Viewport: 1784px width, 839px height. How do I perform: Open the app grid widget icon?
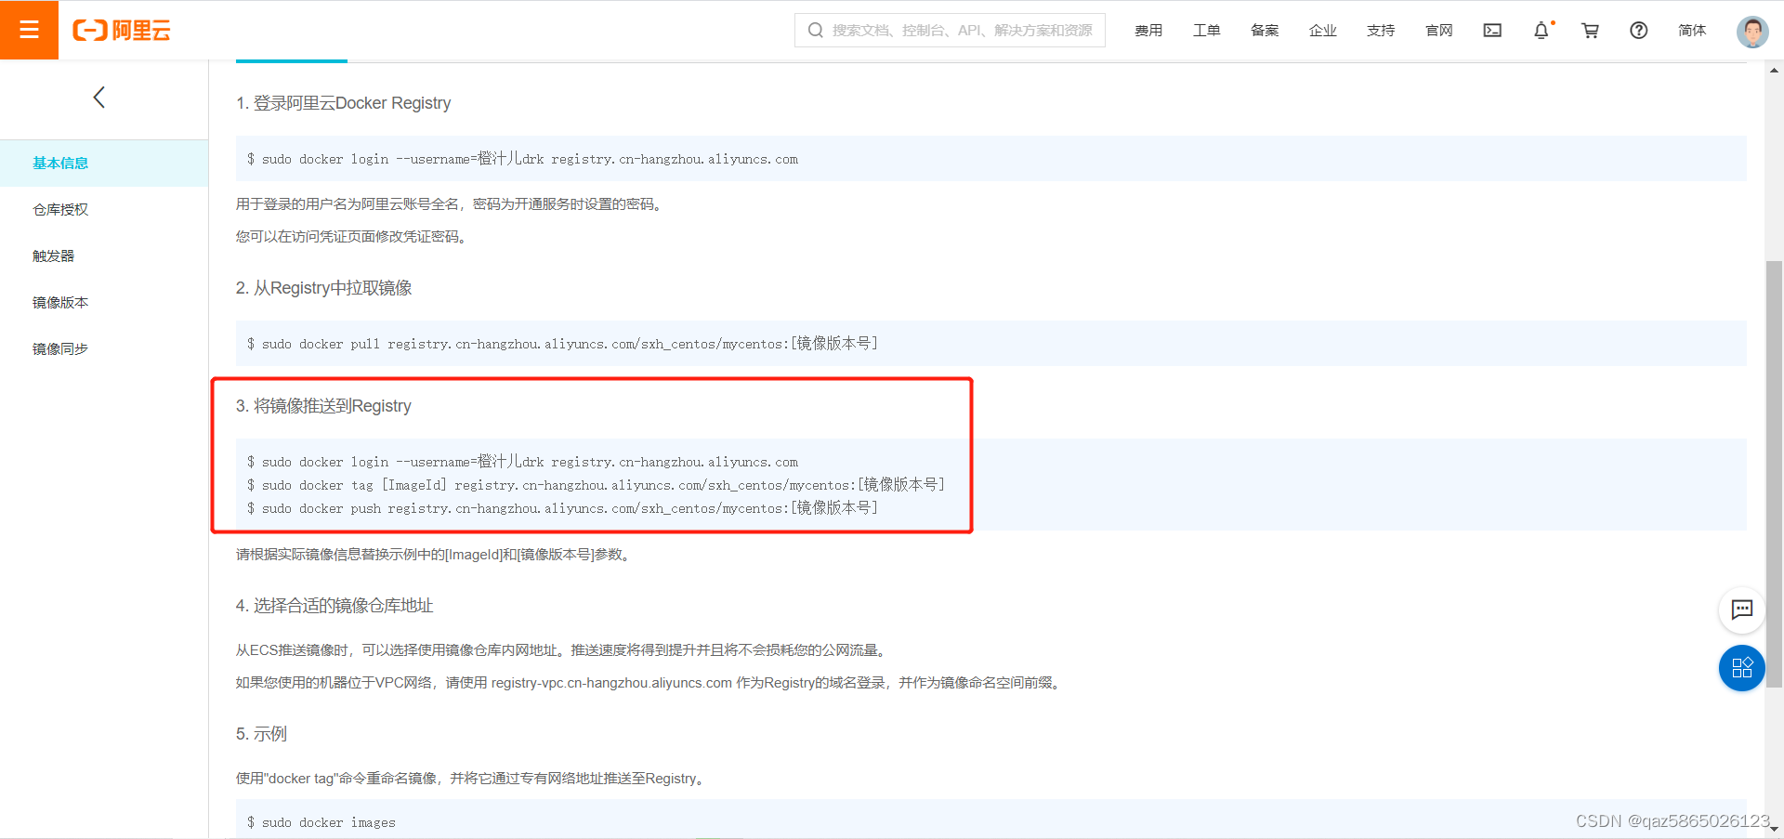pos(1742,668)
